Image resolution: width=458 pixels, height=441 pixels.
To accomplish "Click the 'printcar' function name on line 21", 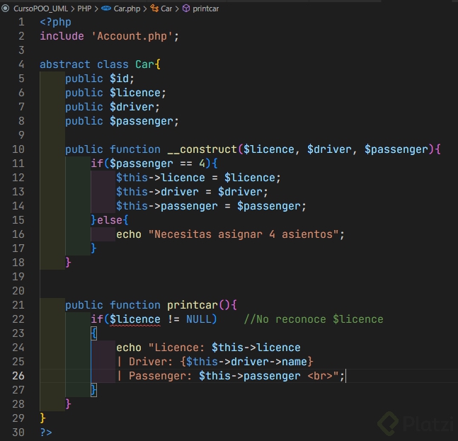I will (193, 305).
